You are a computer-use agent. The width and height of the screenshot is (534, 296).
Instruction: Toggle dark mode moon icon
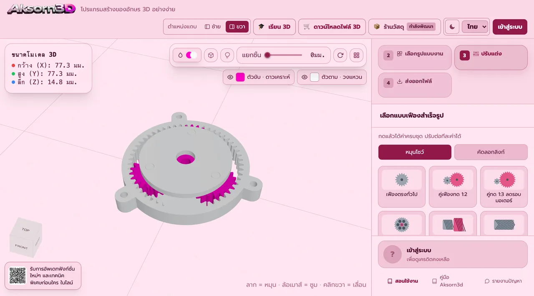tap(452, 27)
